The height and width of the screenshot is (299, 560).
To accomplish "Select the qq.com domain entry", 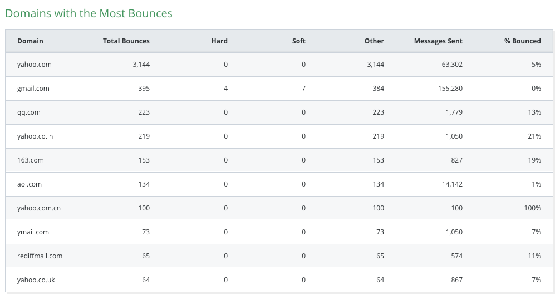I will tap(29, 112).
